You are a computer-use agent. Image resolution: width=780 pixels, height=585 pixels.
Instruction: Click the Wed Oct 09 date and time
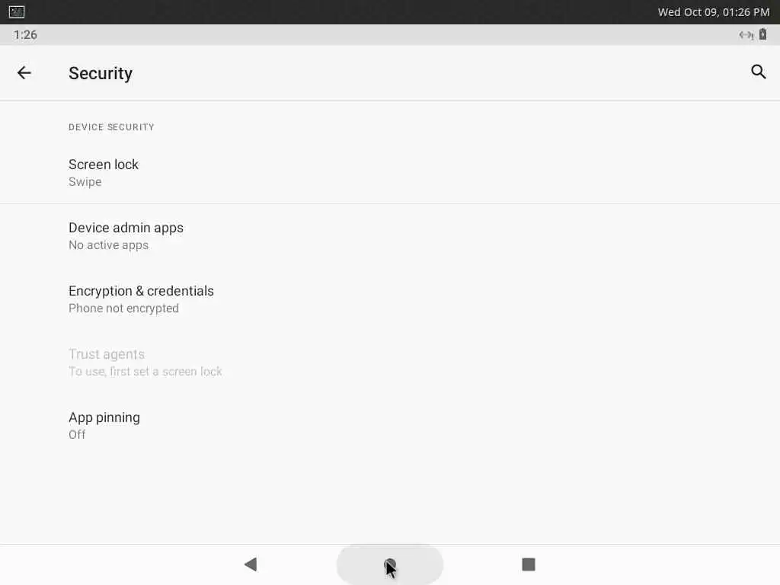coord(713,12)
